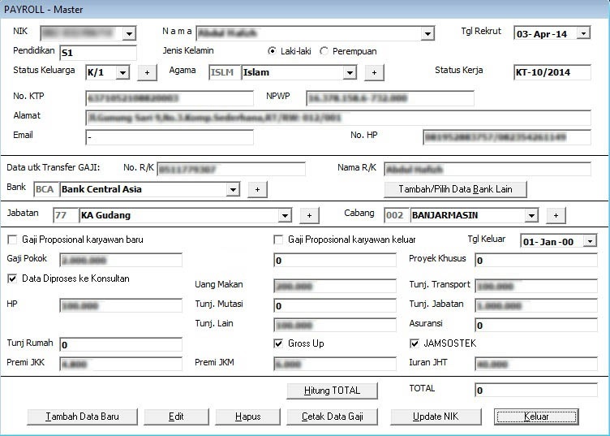
Task: Expand the Cabang BANJARMASIN dropdown
Action: [531, 215]
